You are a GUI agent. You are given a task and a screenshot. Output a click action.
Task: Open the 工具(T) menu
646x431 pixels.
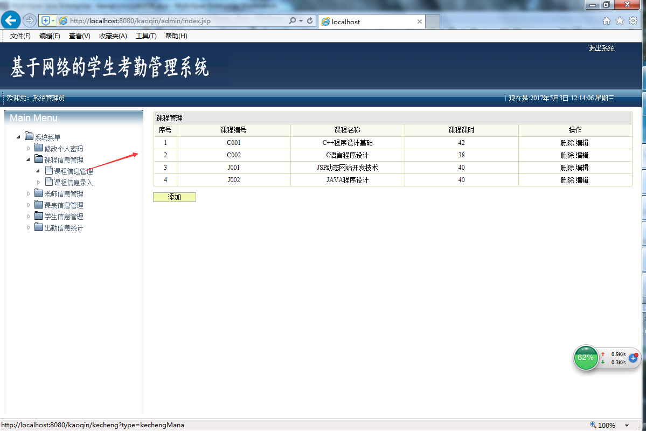point(146,36)
